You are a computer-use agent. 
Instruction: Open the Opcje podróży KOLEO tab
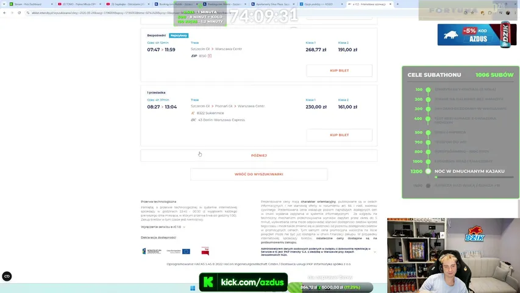click(321, 4)
